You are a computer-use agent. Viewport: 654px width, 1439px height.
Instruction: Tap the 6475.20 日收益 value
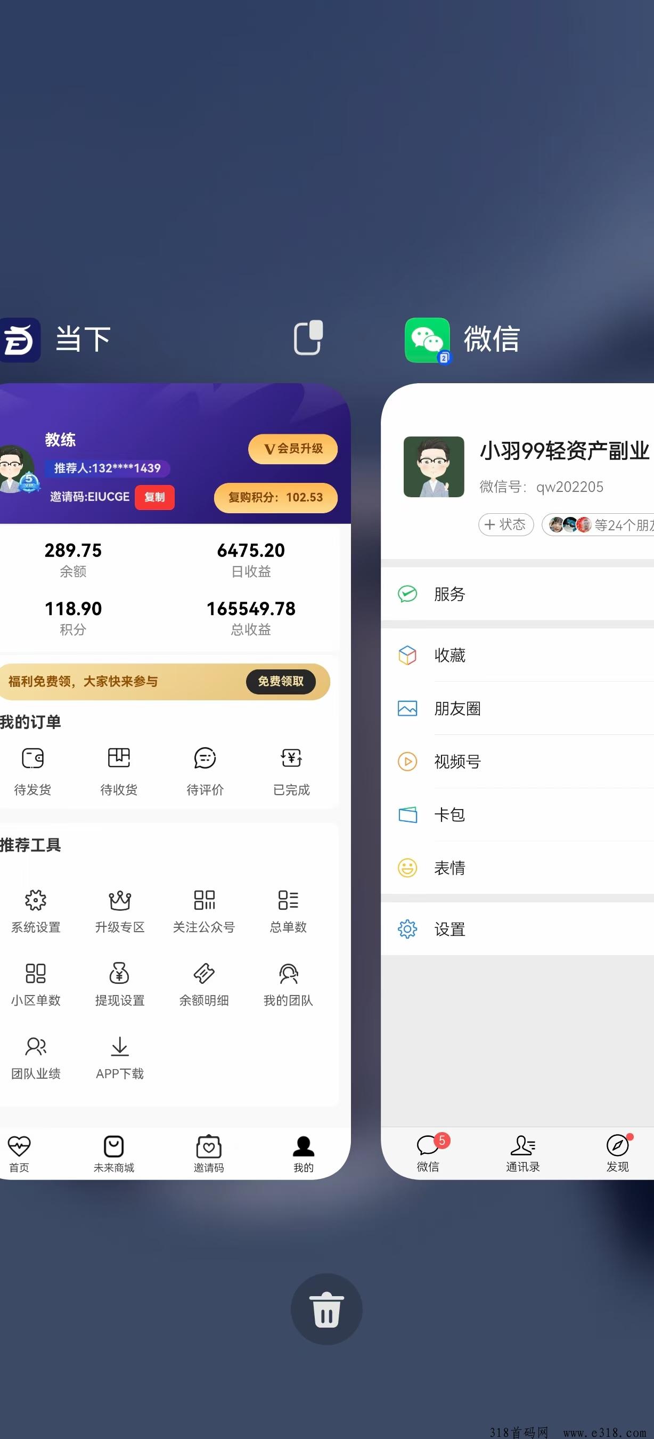click(251, 550)
